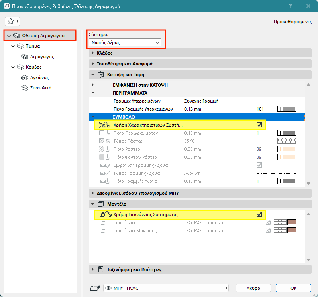Click the icon of Πένα Ράστερ row
Screen dimensions: 318x297
pos(104,149)
